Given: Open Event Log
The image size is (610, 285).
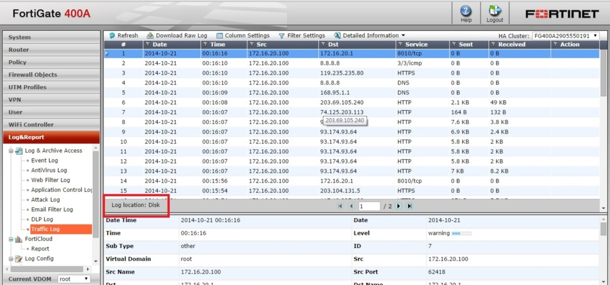Looking at the screenshot, I should (44, 160).
